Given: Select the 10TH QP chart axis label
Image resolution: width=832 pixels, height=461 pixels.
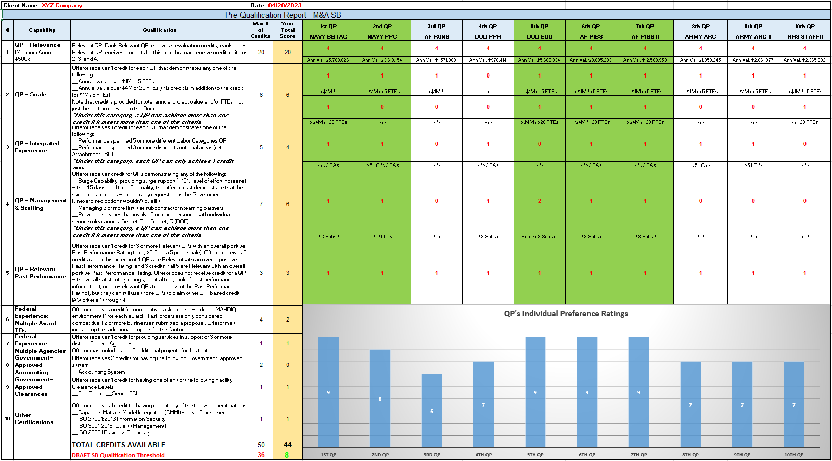Looking at the screenshot, I should tap(793, 455).
